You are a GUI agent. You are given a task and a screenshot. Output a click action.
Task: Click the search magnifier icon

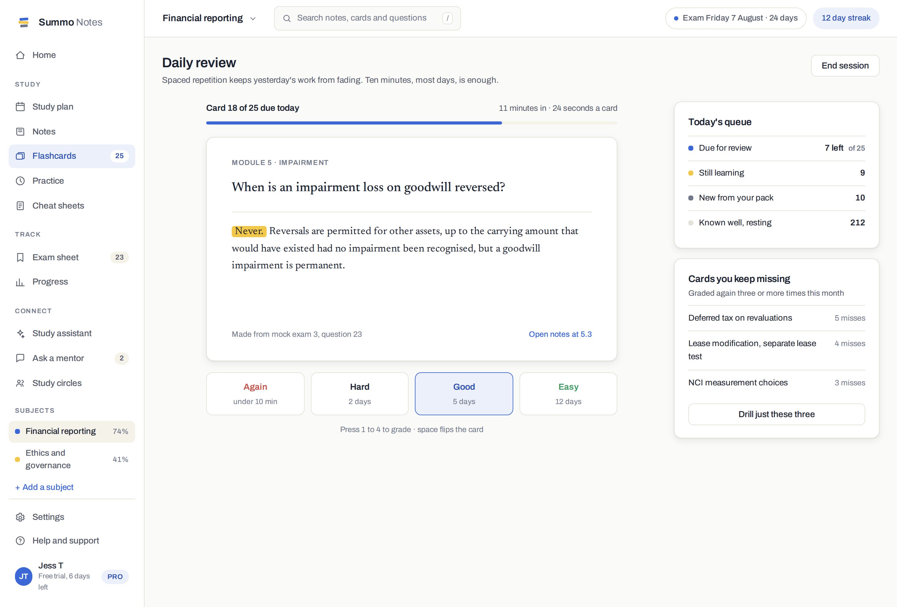[287, 18]
